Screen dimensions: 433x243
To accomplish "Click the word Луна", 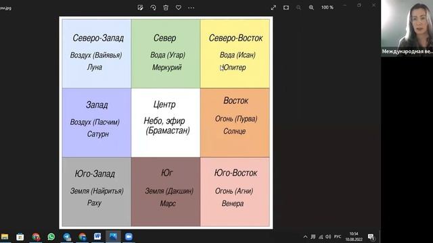I will [x=95, y=67].
